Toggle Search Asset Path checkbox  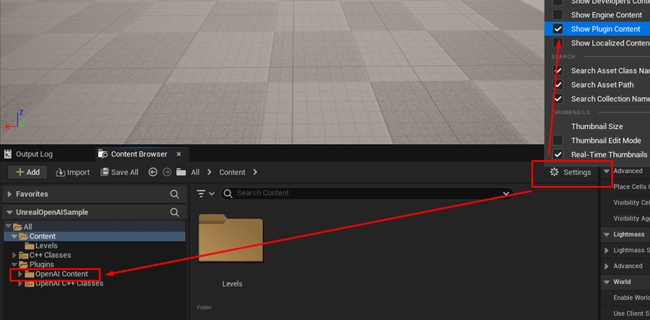558,85
